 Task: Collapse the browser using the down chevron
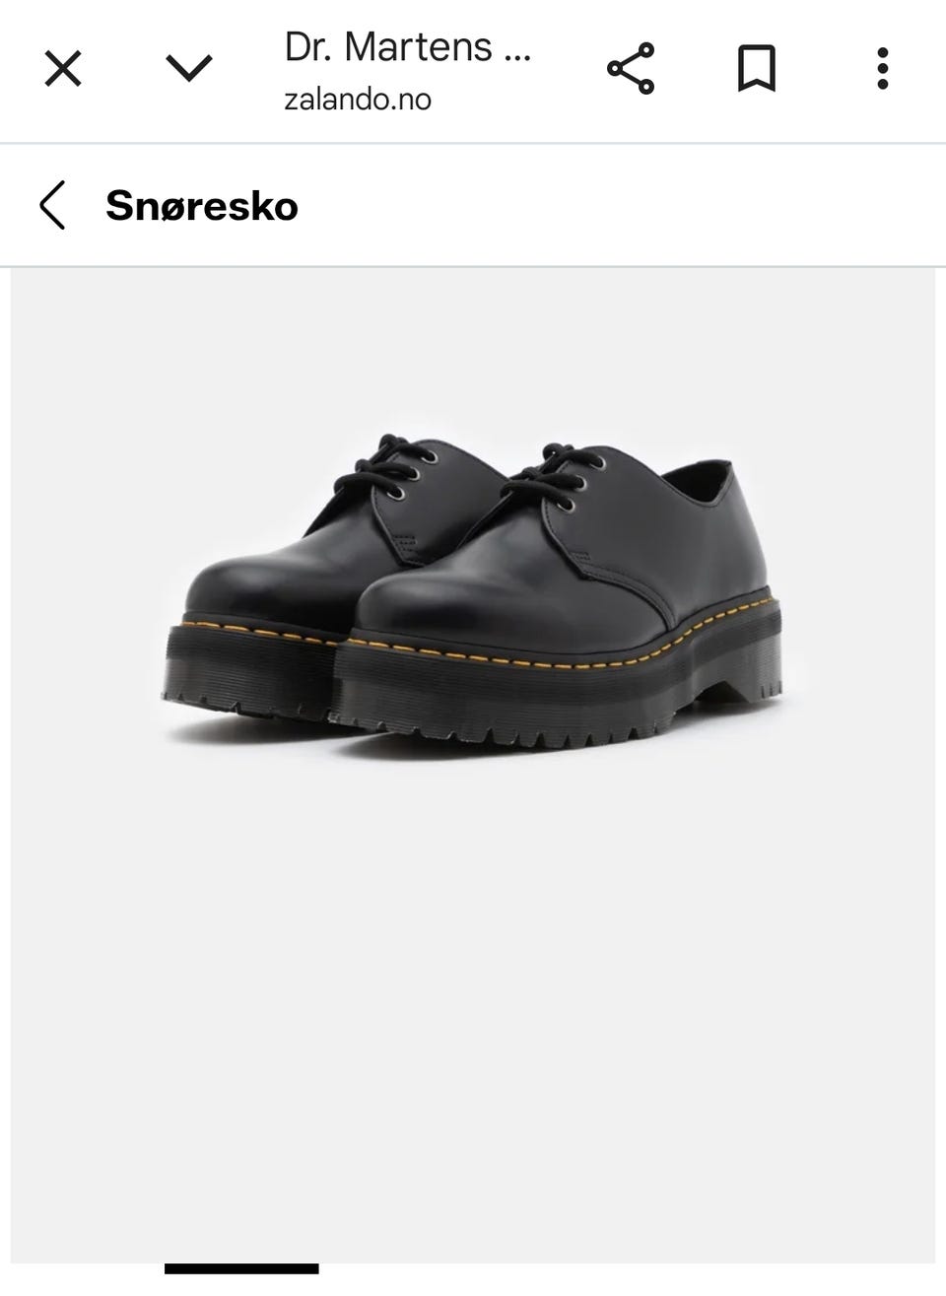pos(188,69)
